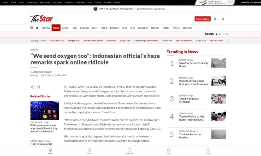Open 'The haze knows no borders' comment

[x=190, y=136]
